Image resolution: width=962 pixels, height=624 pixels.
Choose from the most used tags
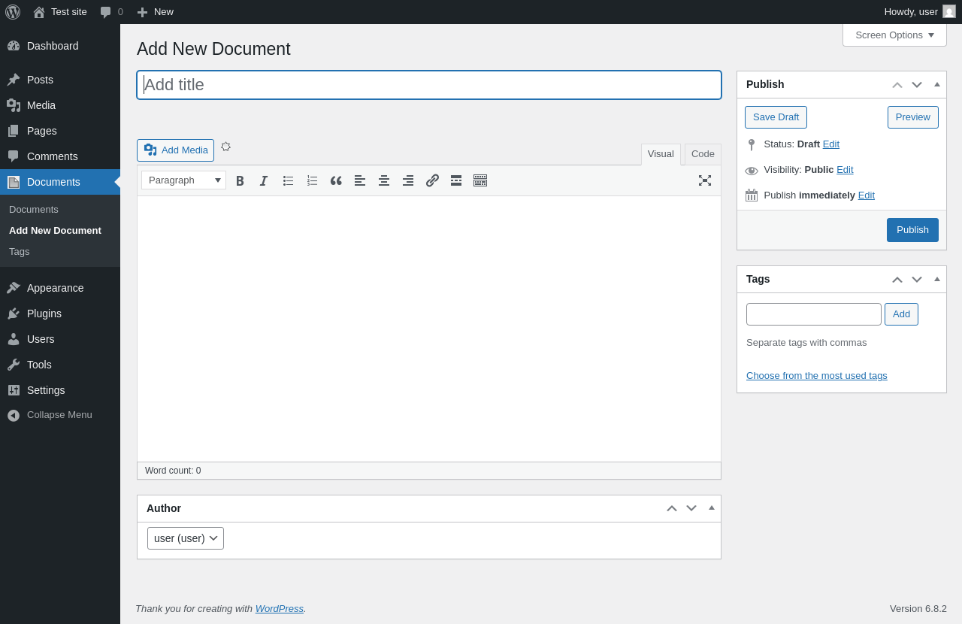[x=817, y=376]
